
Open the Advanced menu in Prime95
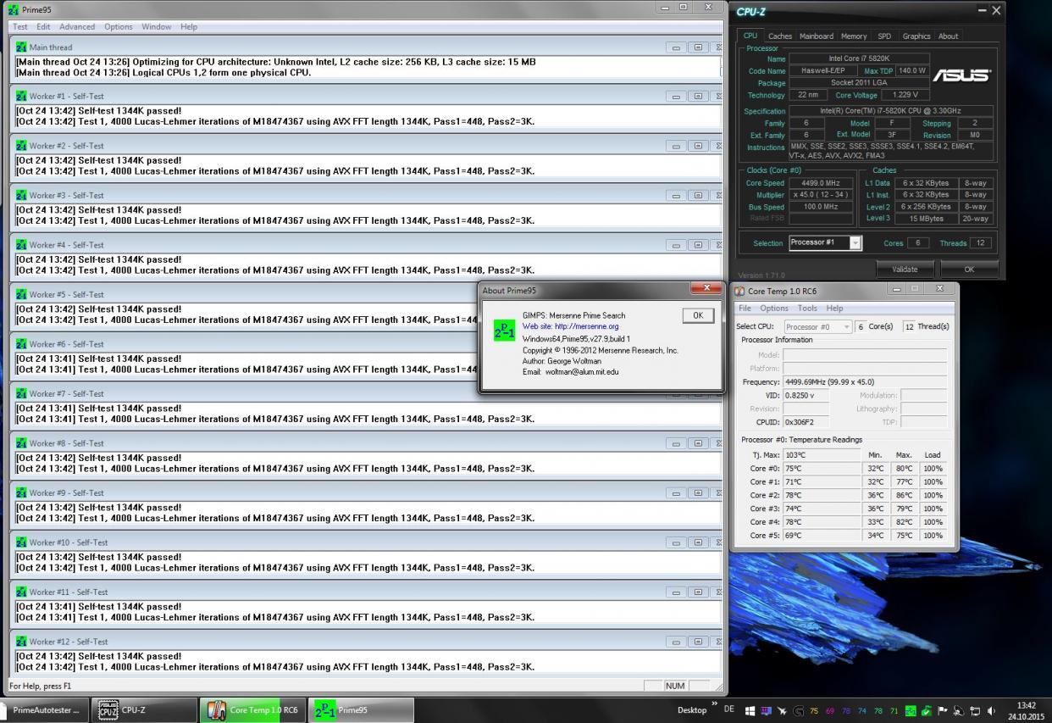pyautogui.click(x=77, y=26)
